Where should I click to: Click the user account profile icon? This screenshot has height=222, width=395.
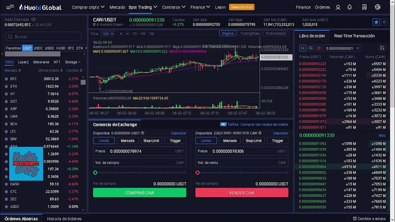pos(338,7)
